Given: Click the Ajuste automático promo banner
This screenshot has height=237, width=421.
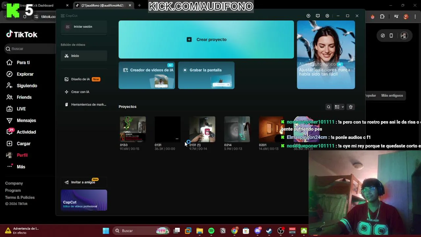Looking at the screenshot, I should (326, 55).
